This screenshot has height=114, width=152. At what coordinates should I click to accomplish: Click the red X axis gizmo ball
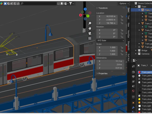pos(80,15)
